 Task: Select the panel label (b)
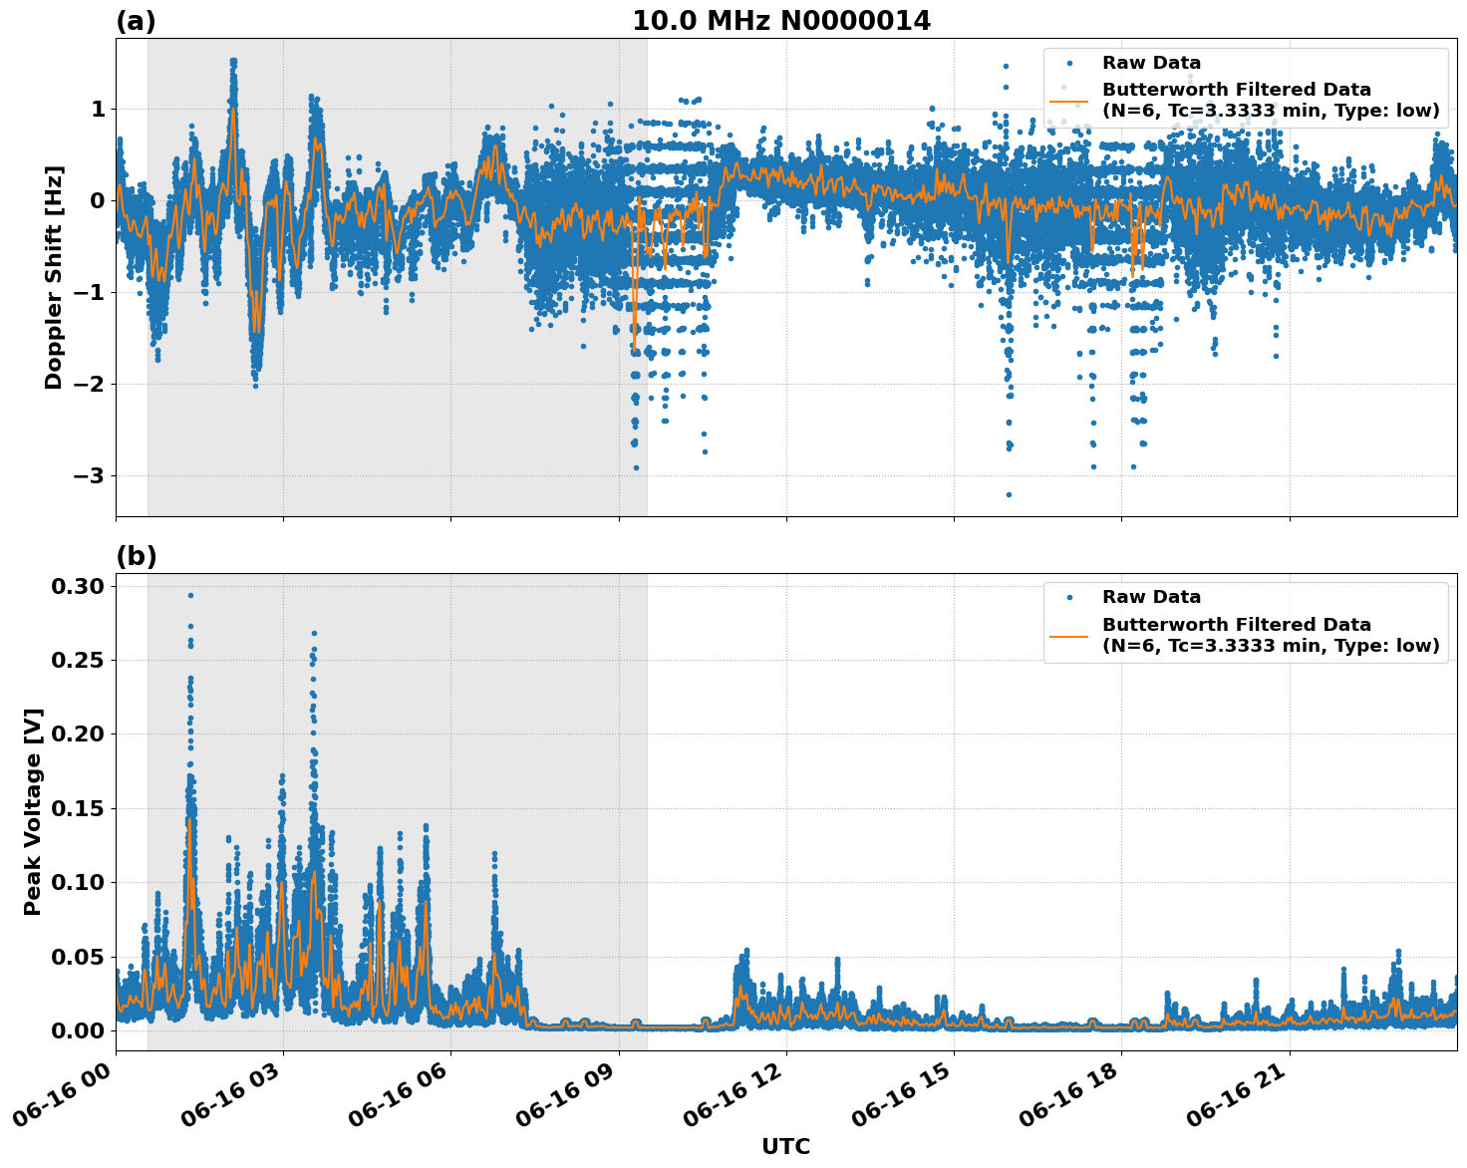[138, 555]
